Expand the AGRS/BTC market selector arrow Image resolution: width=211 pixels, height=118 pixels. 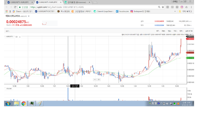click(x=29, y=16)
